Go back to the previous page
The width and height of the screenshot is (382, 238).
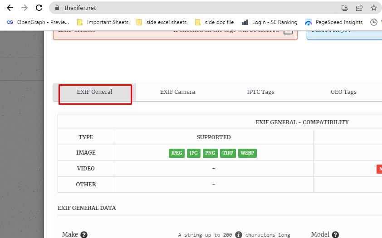point(10,8)
